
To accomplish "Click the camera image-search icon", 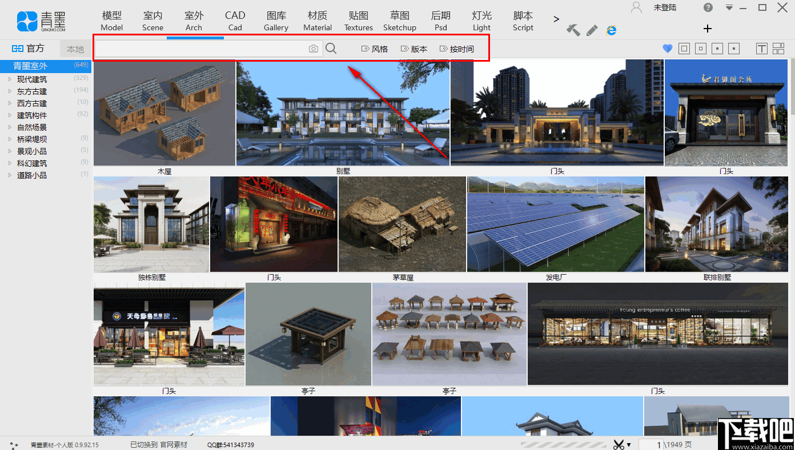I will click(x=314, y=49).
